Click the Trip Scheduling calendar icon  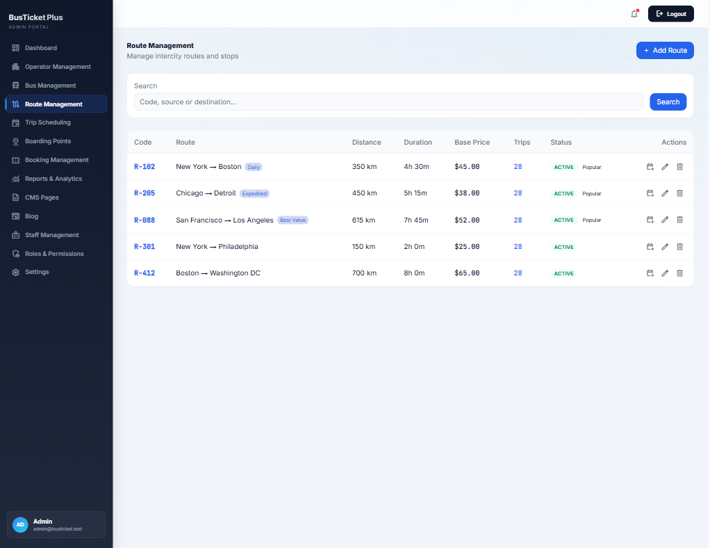tap(16, 122)
